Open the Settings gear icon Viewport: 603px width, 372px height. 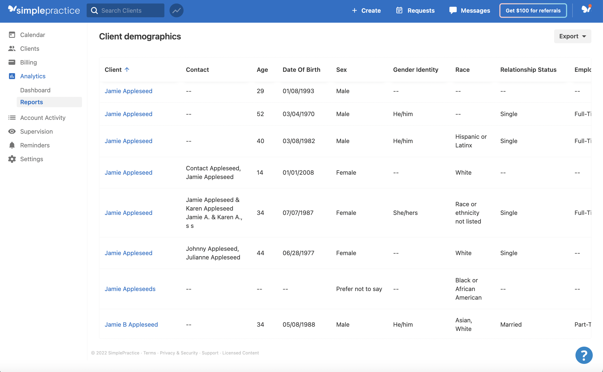(12, 159)
